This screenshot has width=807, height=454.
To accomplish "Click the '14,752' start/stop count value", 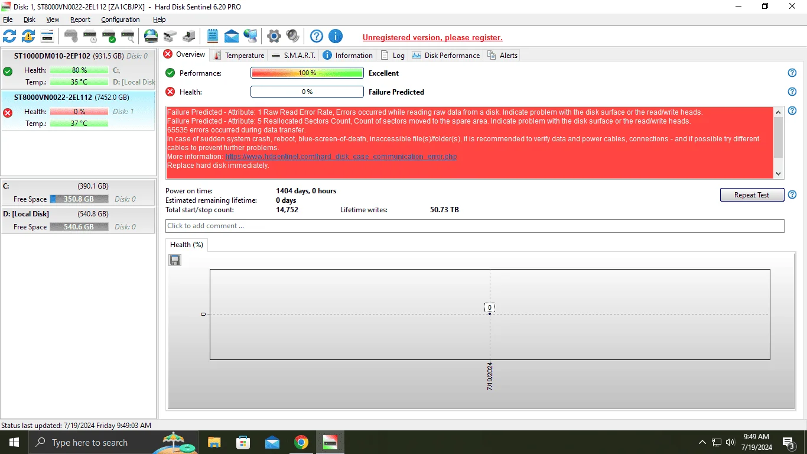I will click(287, 210).
